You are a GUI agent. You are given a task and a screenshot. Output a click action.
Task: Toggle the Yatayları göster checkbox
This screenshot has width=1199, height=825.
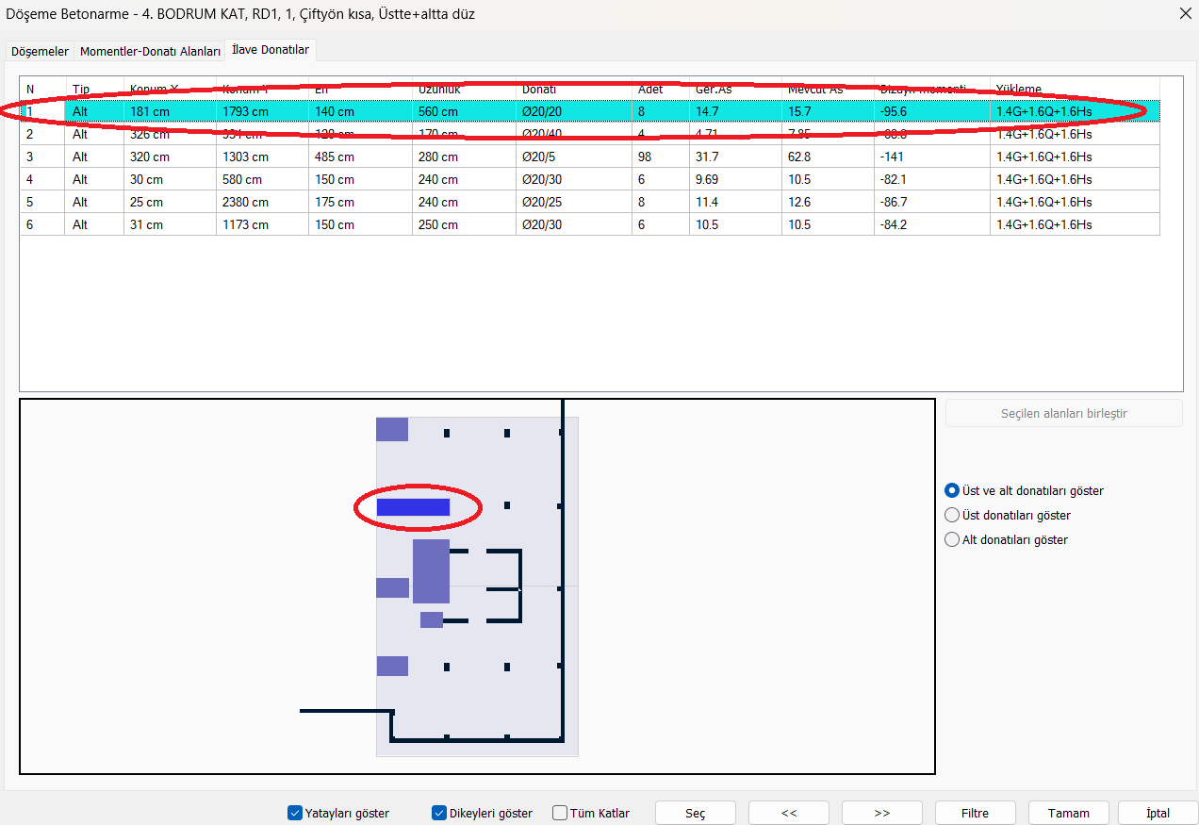[x=295, y=813]
